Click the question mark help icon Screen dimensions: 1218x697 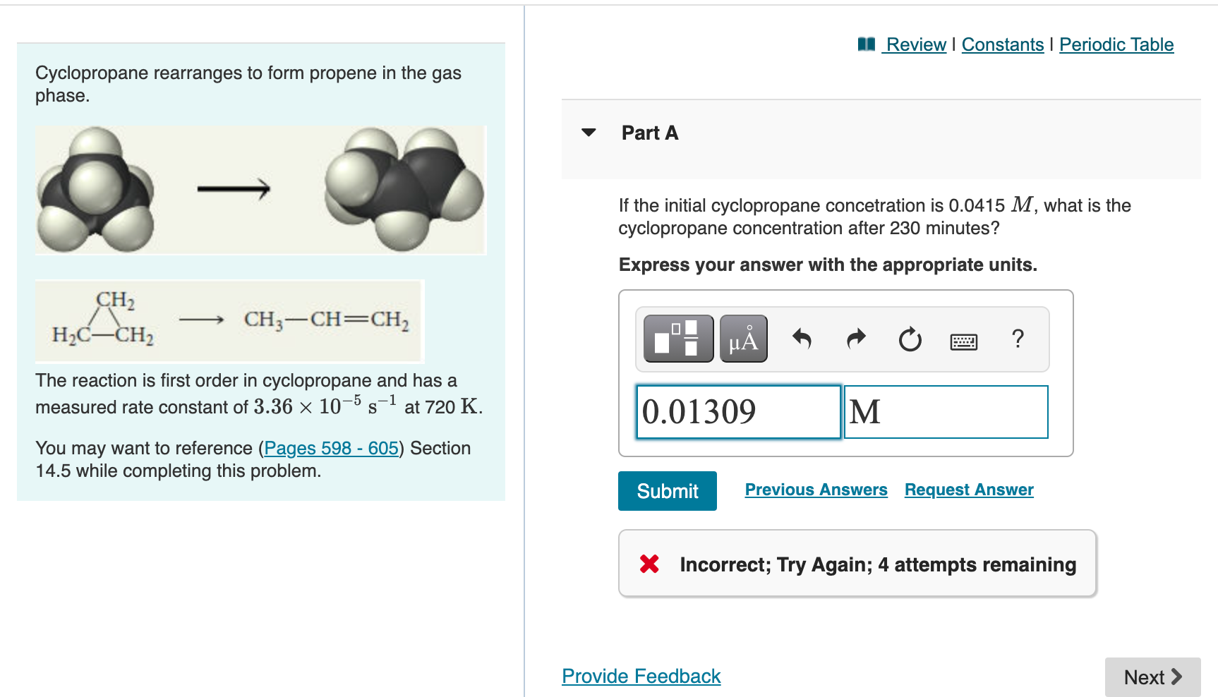point(1018,339)
